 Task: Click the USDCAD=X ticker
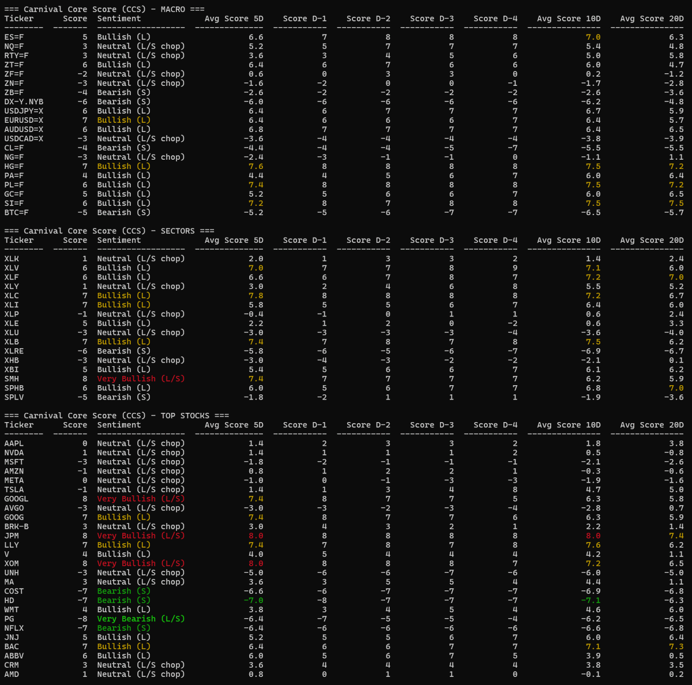[24, 138]
